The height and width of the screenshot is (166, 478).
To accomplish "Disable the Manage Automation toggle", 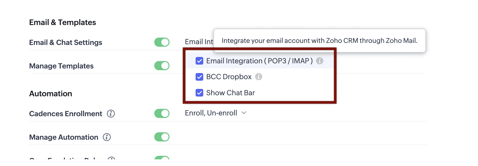I will pyautogui.click(x=162, y=137).
